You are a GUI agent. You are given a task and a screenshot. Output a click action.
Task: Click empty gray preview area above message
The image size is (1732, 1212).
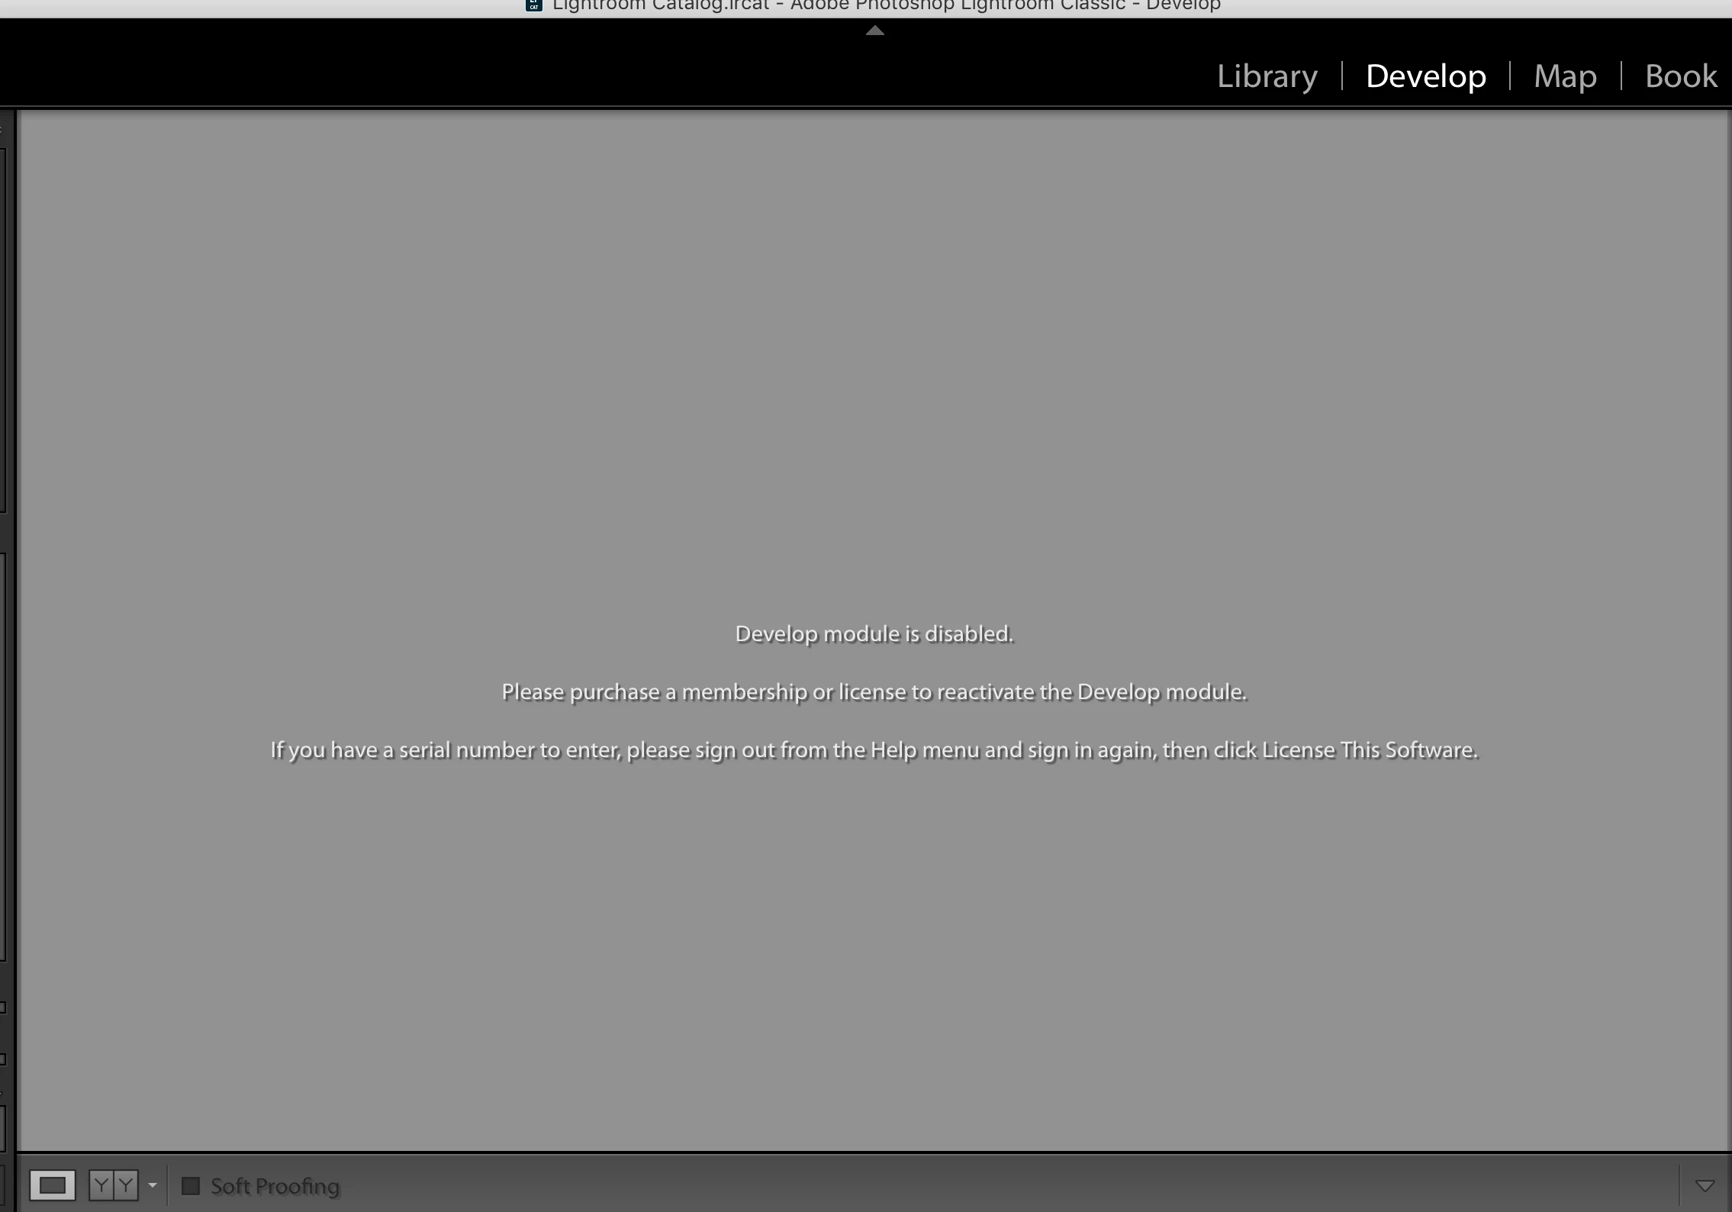tap(874, 343)
